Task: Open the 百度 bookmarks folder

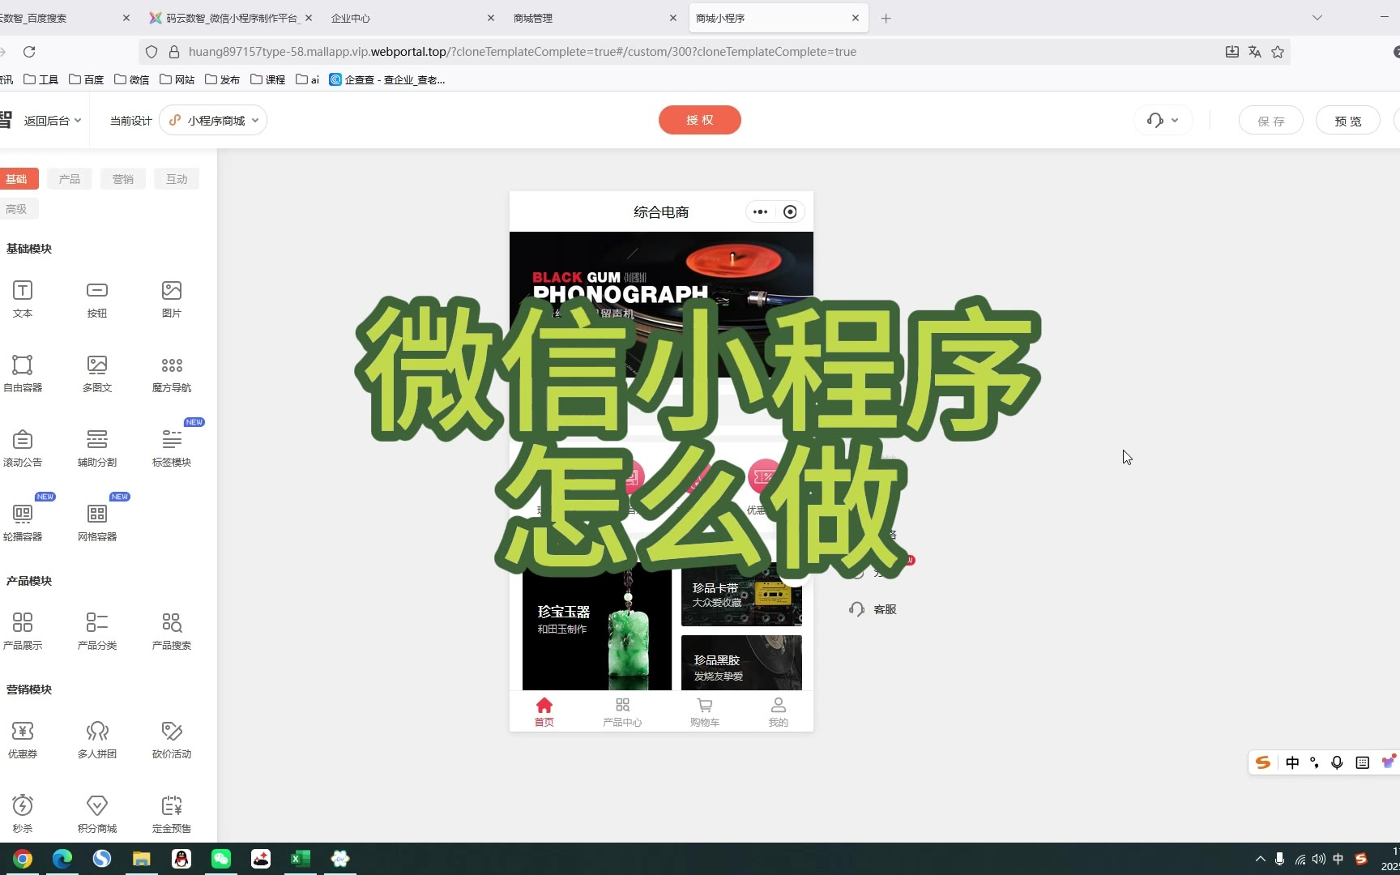Action: click(x=87, y=79)
